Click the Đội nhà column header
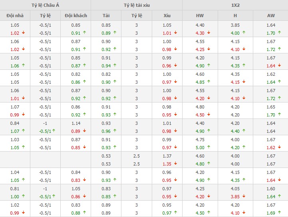The width and height of the screenshot is (288, 217). coord(14,16)
